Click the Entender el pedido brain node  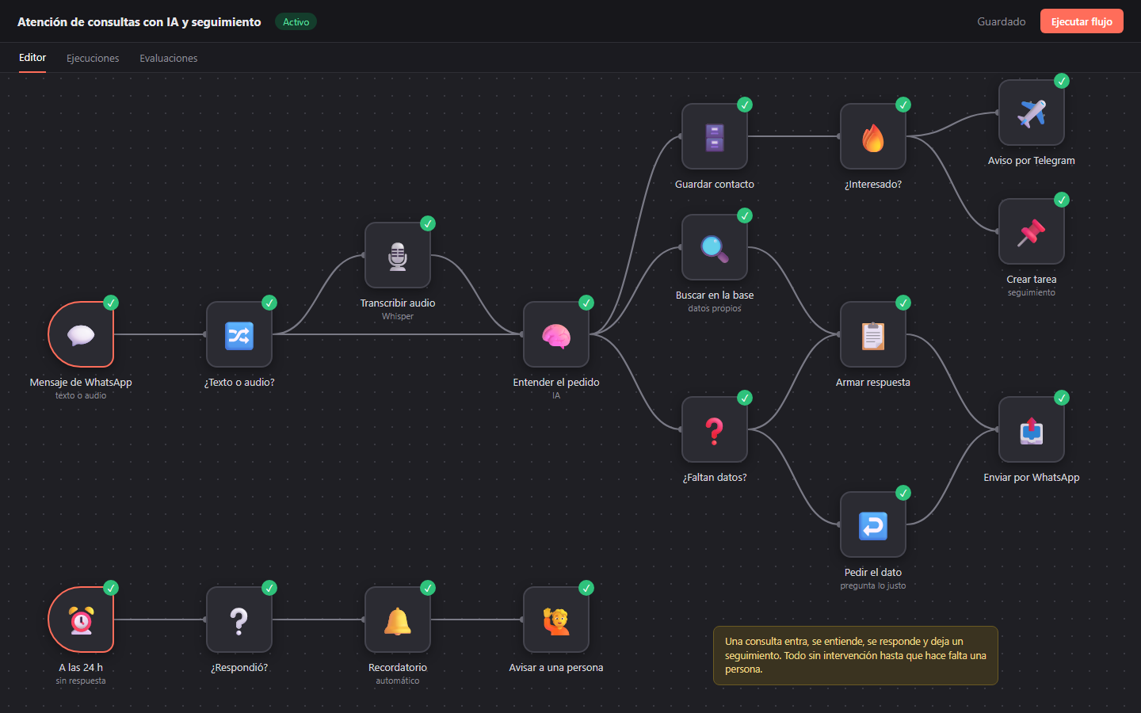[556, 334]
